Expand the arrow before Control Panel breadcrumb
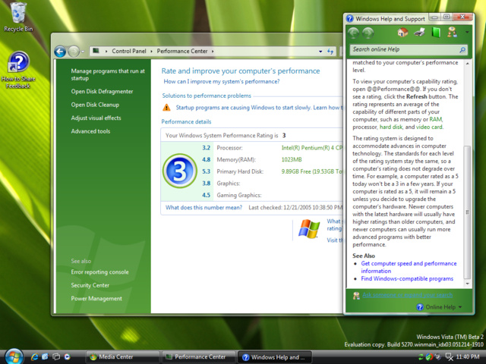486x364 pixels. [106, 52]
